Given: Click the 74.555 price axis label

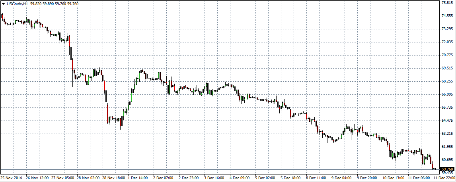Looking at the screenshot, I should (447, 15).
